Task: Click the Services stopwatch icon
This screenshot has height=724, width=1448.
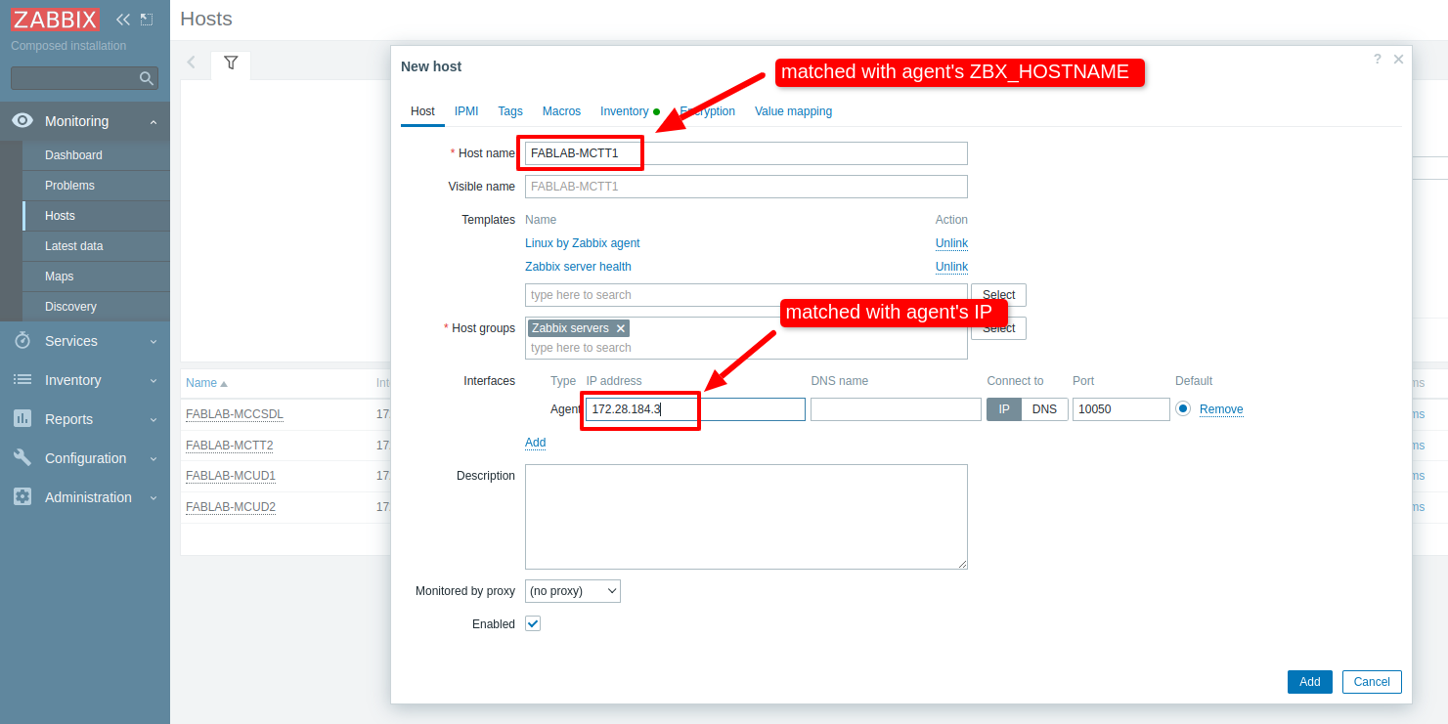Action: [22, 341]
